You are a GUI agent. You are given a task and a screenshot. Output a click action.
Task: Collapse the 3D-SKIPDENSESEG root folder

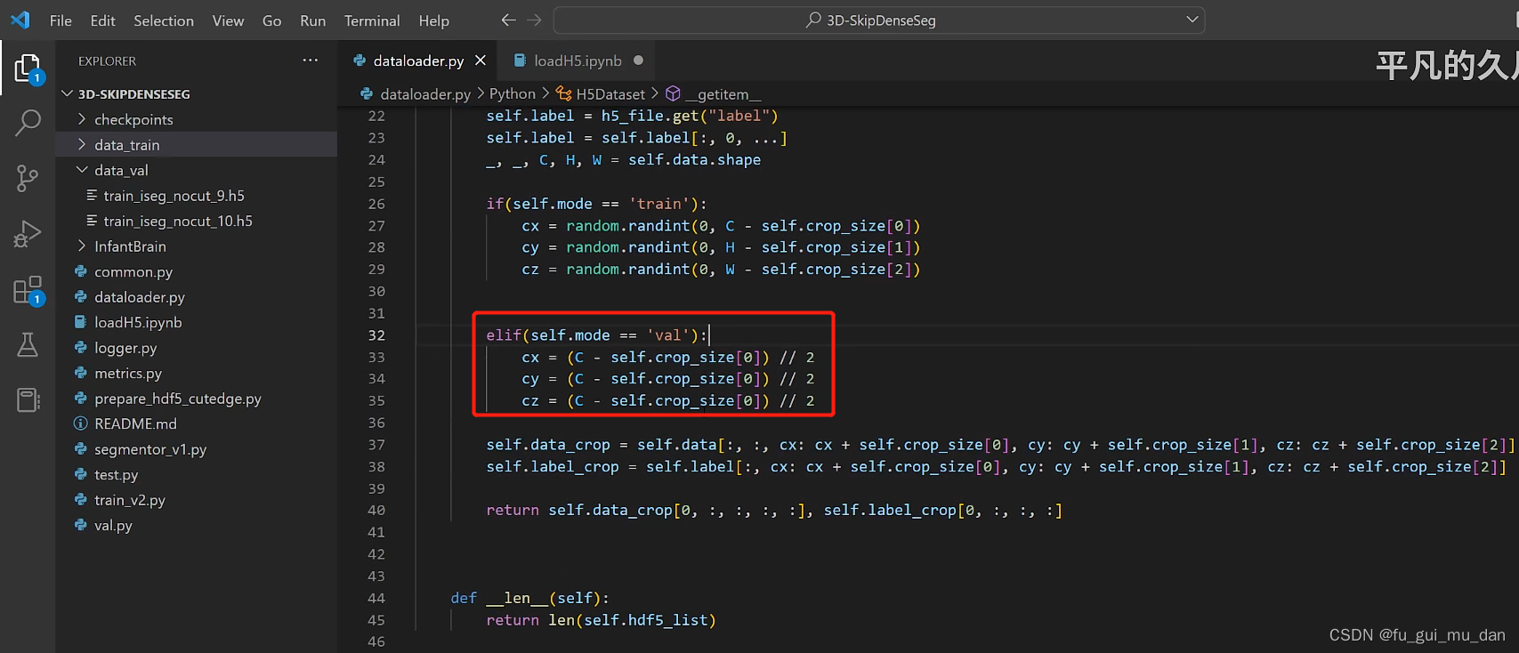(67, 93)
